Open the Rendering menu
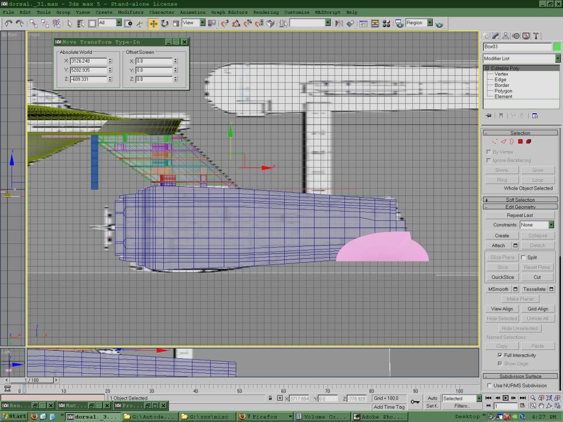Screen dimensions: 563x422 (x=266, y=12)
